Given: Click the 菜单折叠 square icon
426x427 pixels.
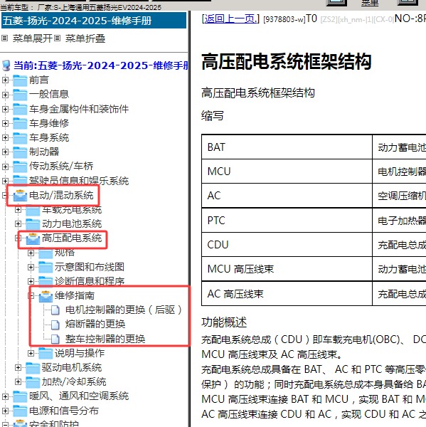Looking at the screenshot, I should tap(57, 38).
